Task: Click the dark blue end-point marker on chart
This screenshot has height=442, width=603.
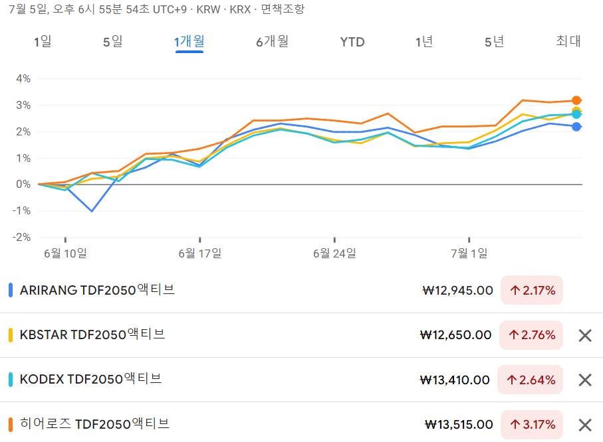Action: point(576,127)
